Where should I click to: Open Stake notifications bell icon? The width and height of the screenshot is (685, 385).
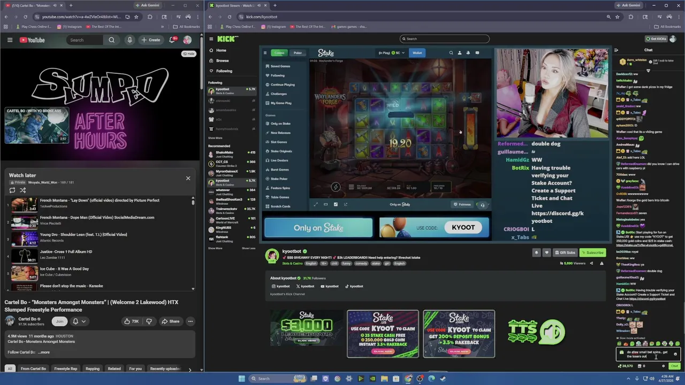pos(468,53)
